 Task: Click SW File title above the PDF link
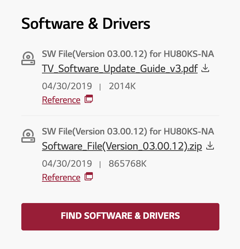tap(128, 54)
